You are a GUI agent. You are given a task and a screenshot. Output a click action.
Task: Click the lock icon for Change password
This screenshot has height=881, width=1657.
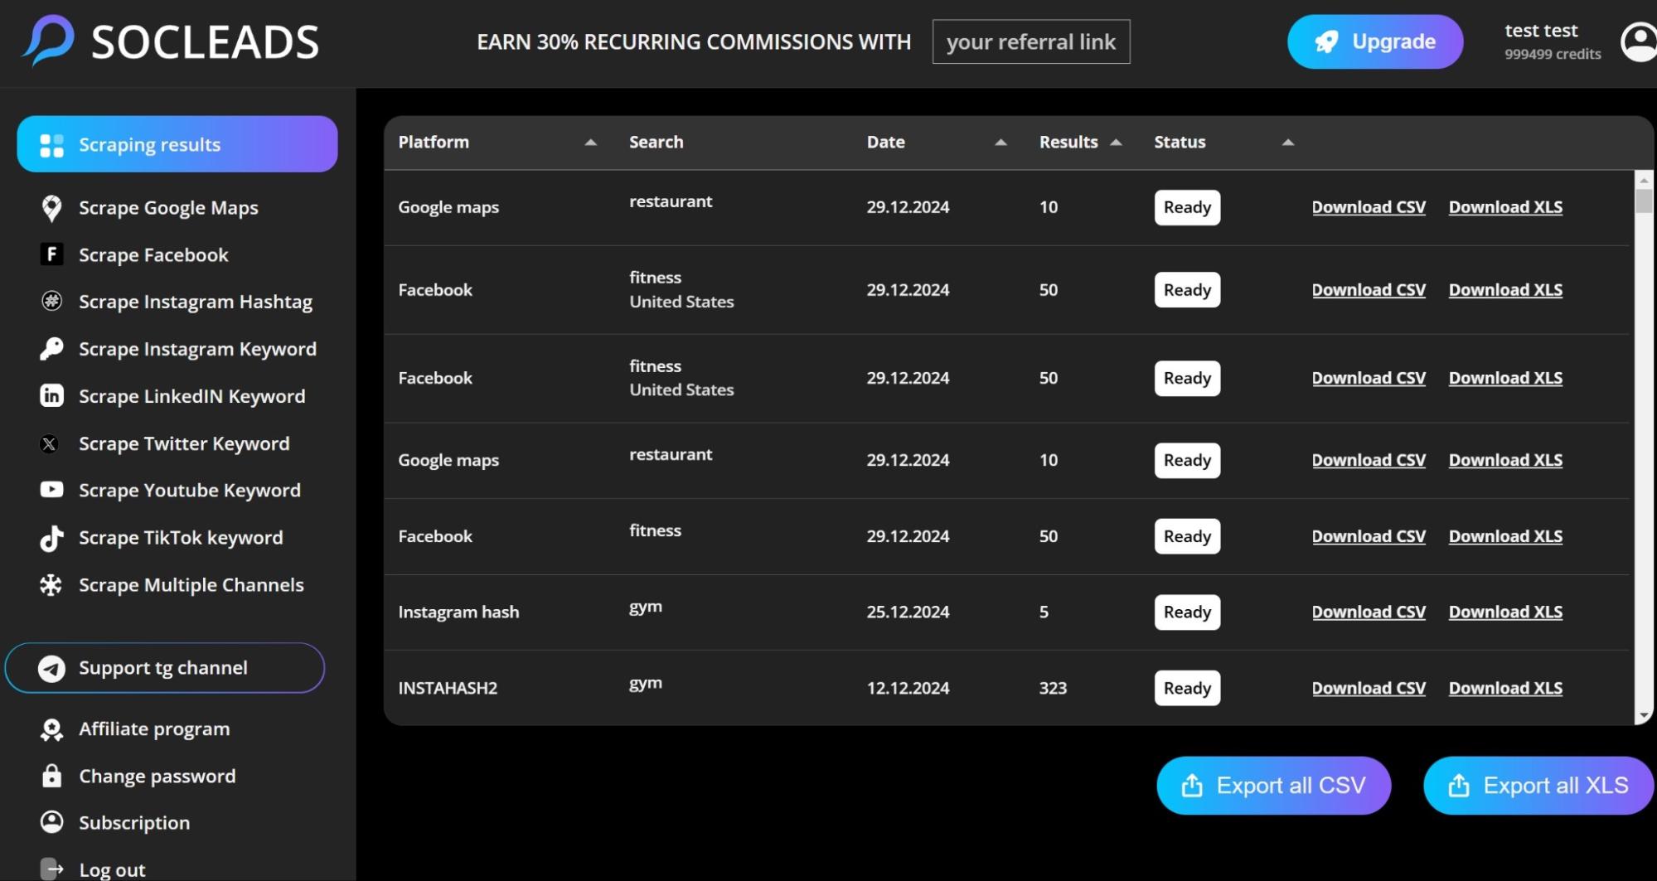51,776
